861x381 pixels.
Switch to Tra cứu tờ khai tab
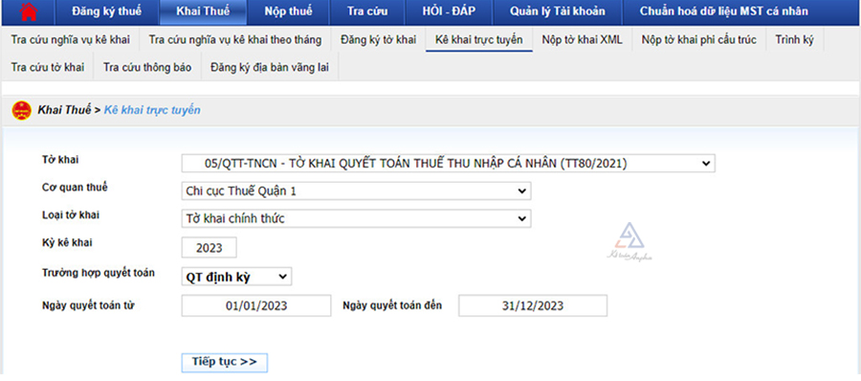coord(48,68)
